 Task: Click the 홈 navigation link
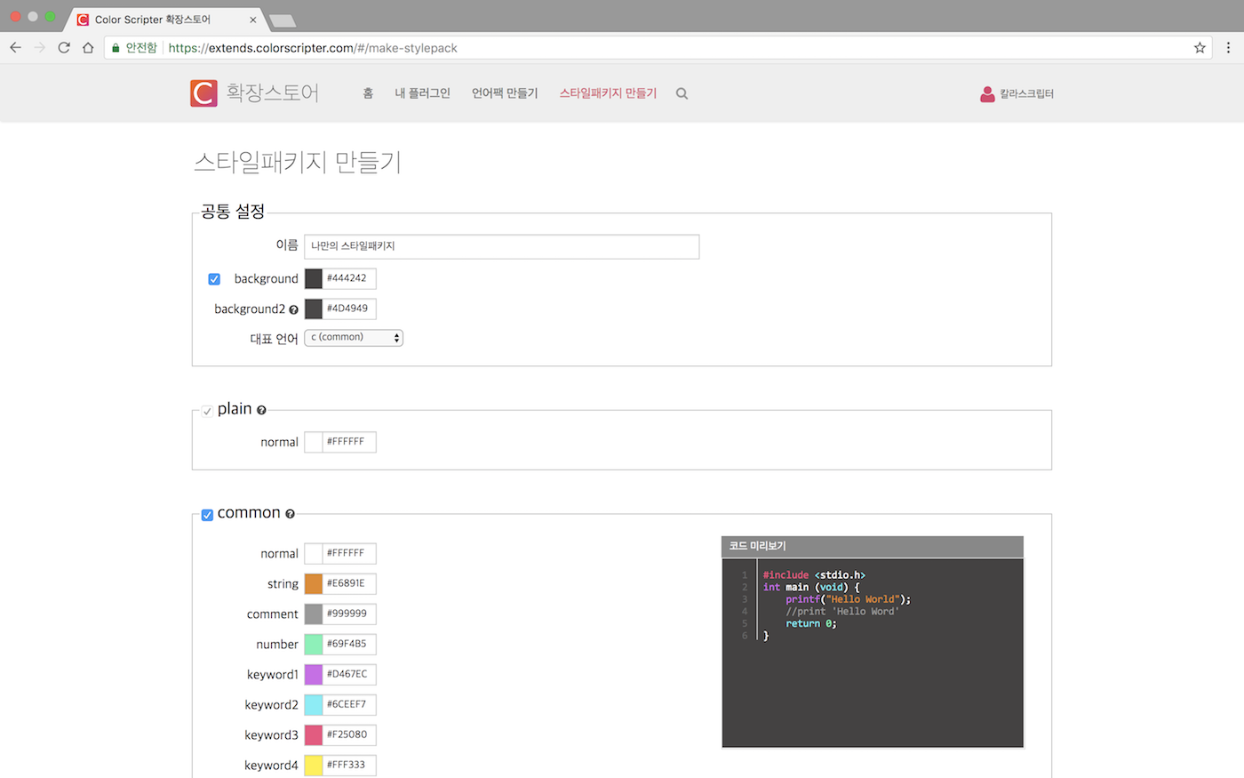click(368, 93)
